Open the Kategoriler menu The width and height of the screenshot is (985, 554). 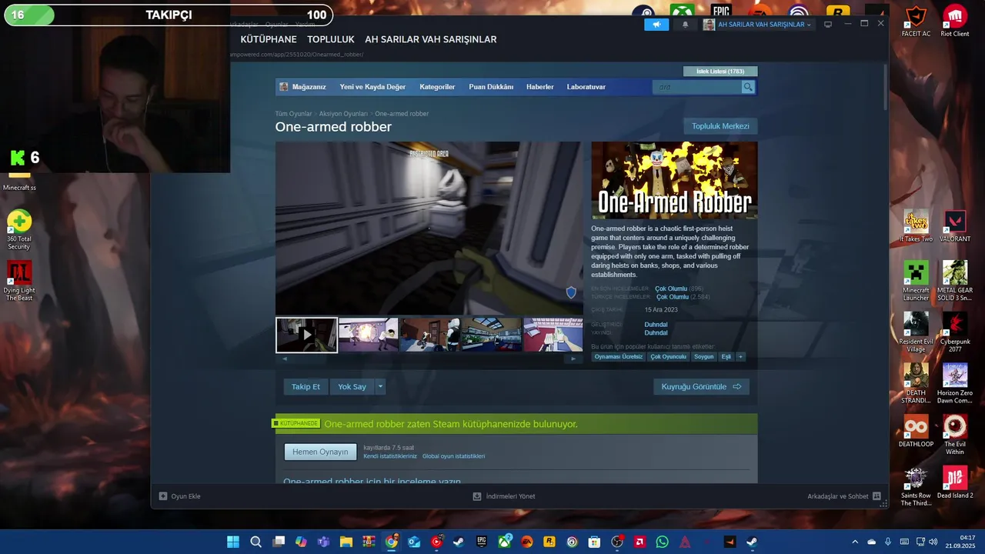(437, 87)
